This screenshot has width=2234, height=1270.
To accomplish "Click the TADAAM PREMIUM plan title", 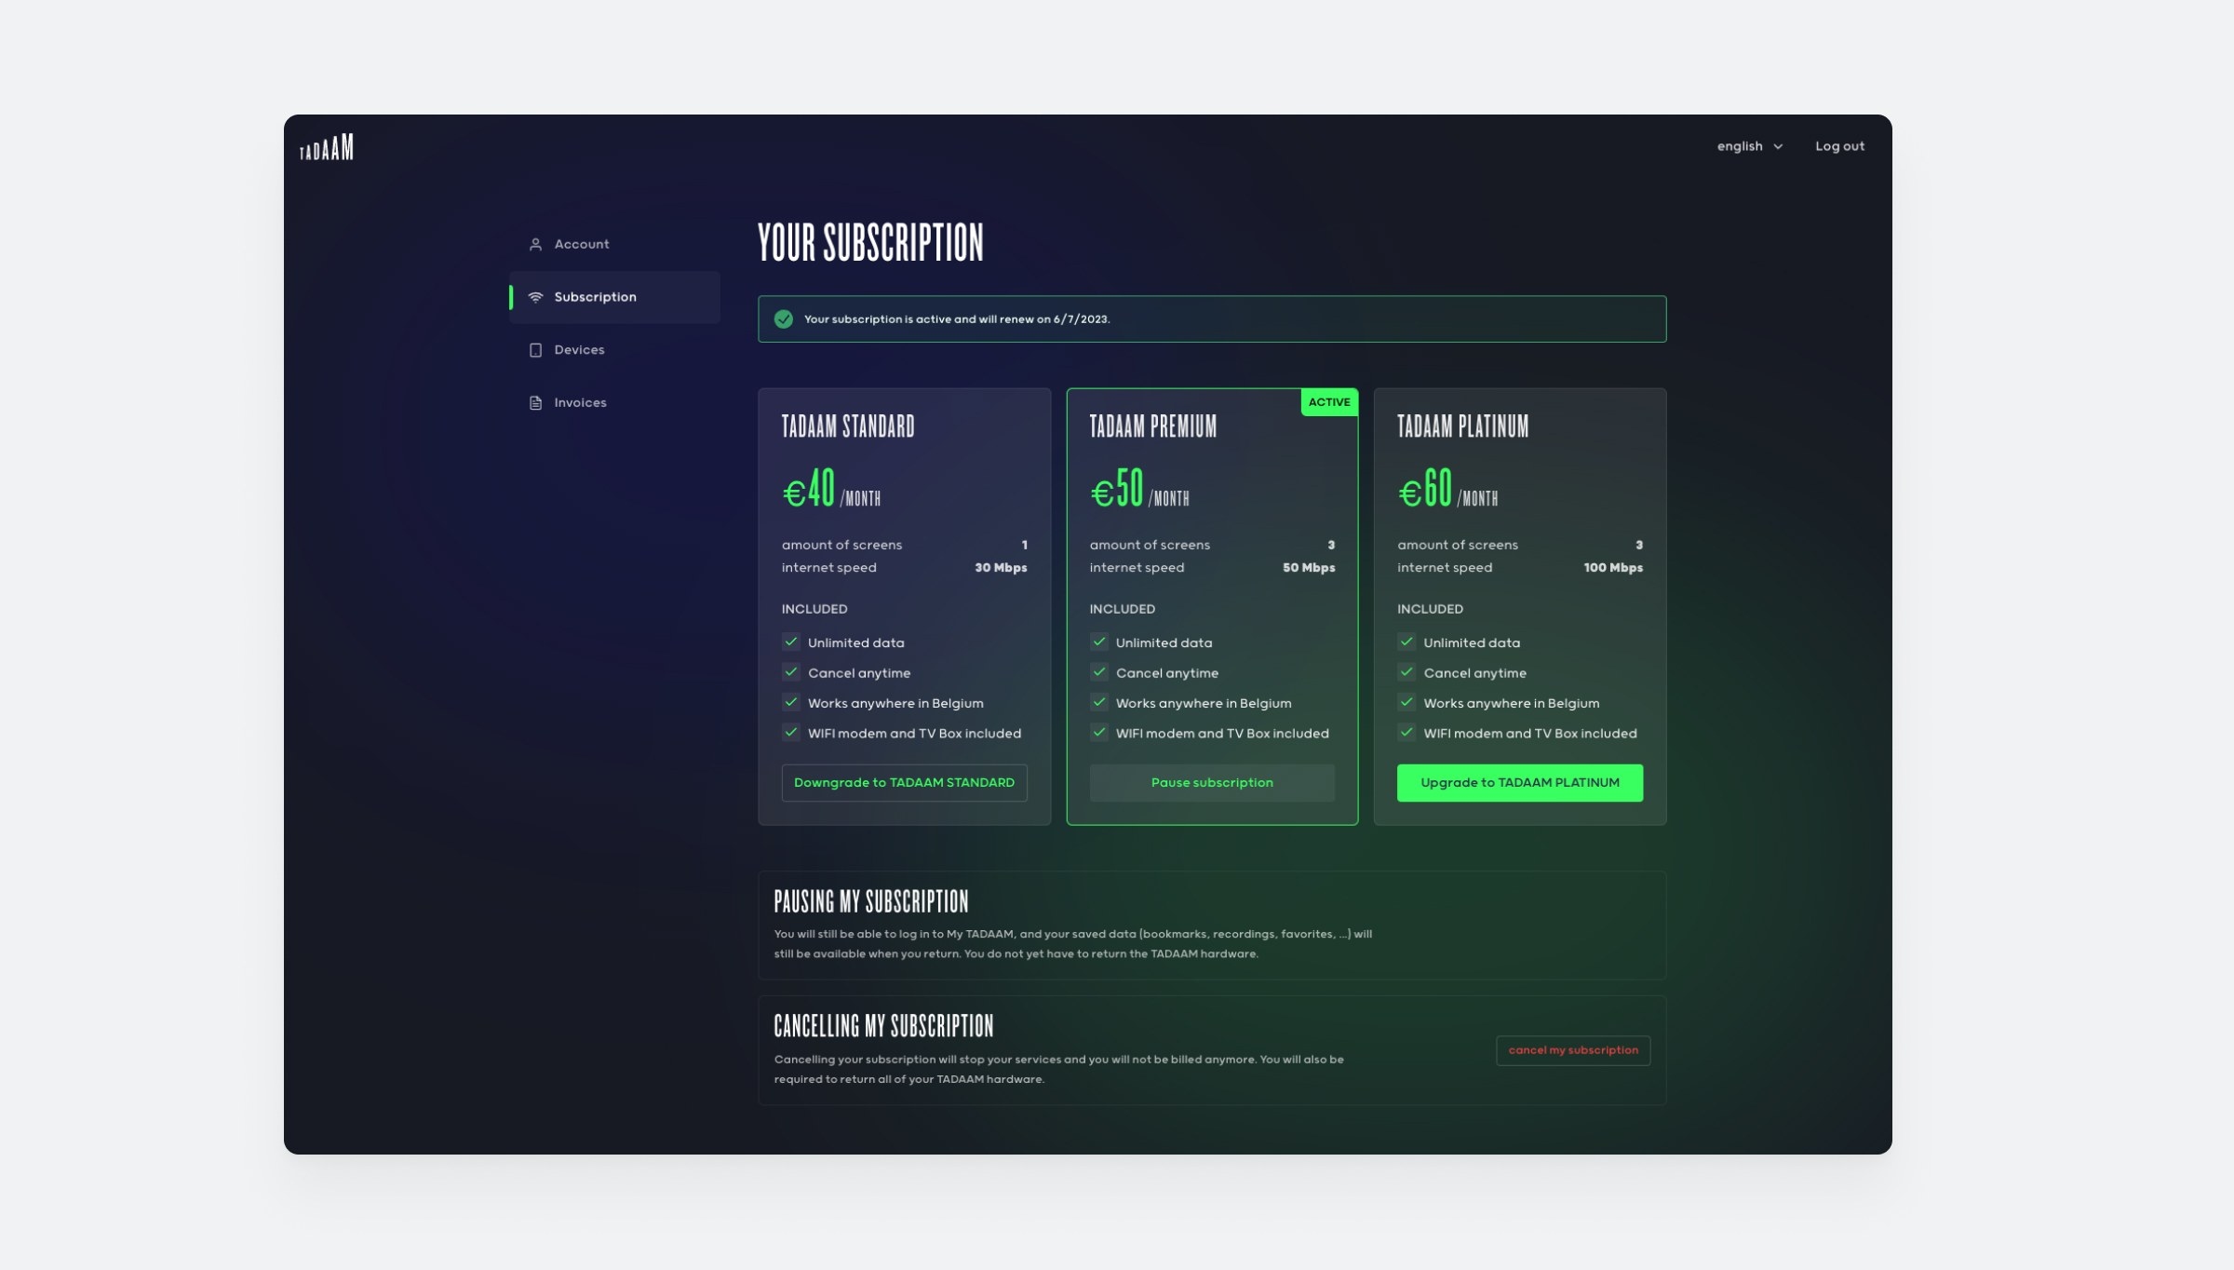I will tap(1153, 426).
